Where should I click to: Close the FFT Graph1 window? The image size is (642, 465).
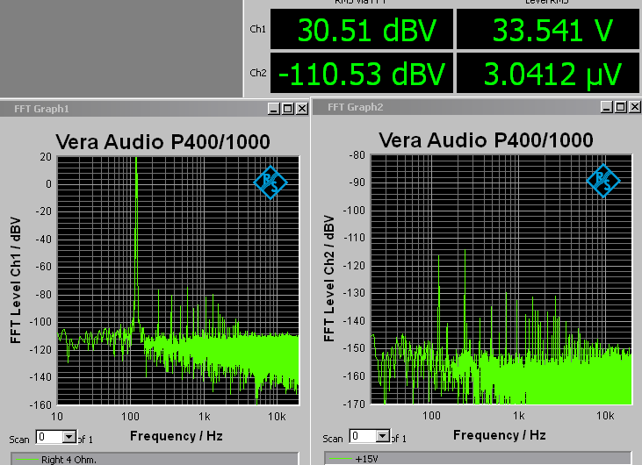302,109
